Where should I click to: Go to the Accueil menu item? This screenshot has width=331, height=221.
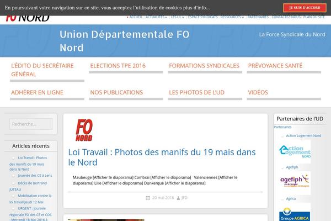[136, 17]
